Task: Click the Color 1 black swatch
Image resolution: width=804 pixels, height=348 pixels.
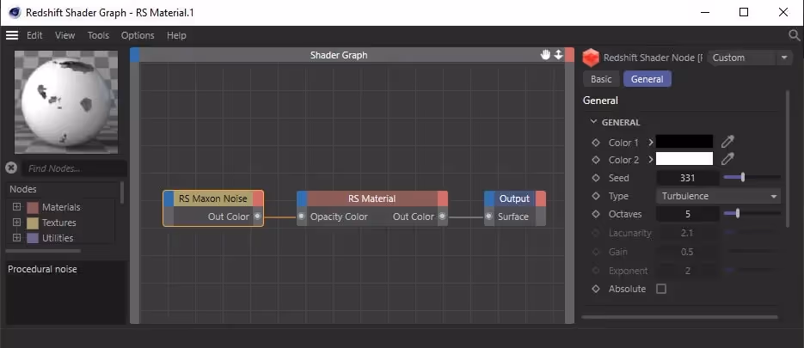Action: coord(684,142)
